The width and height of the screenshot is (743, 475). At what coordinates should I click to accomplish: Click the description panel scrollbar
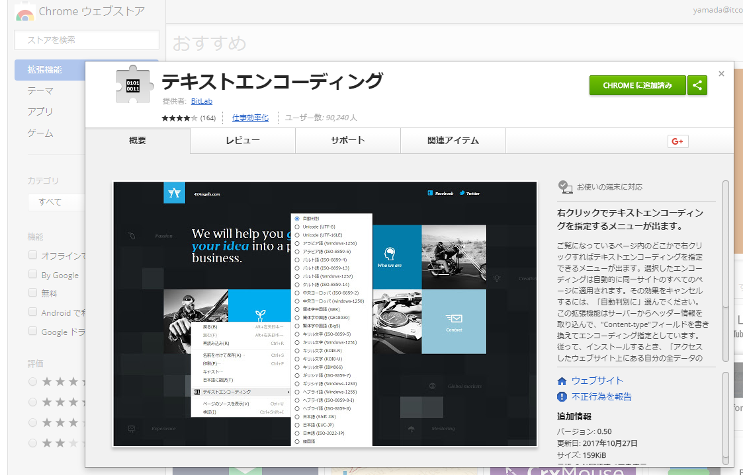[726, 271]
